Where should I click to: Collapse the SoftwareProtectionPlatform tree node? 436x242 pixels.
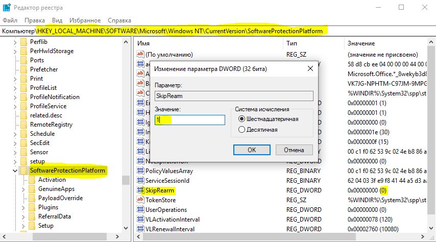tap(15, 171)
